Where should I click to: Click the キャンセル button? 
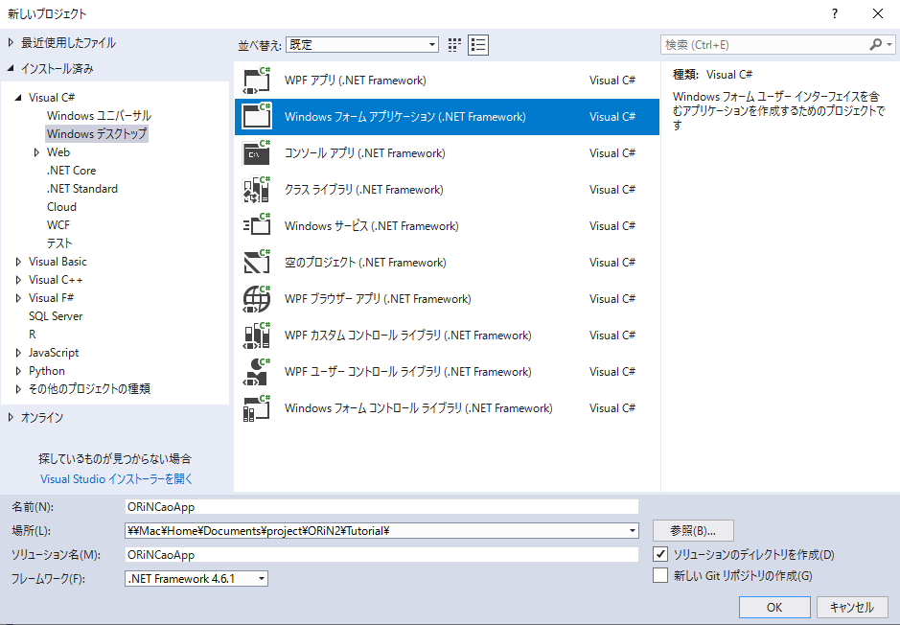[x=851, y=607]
